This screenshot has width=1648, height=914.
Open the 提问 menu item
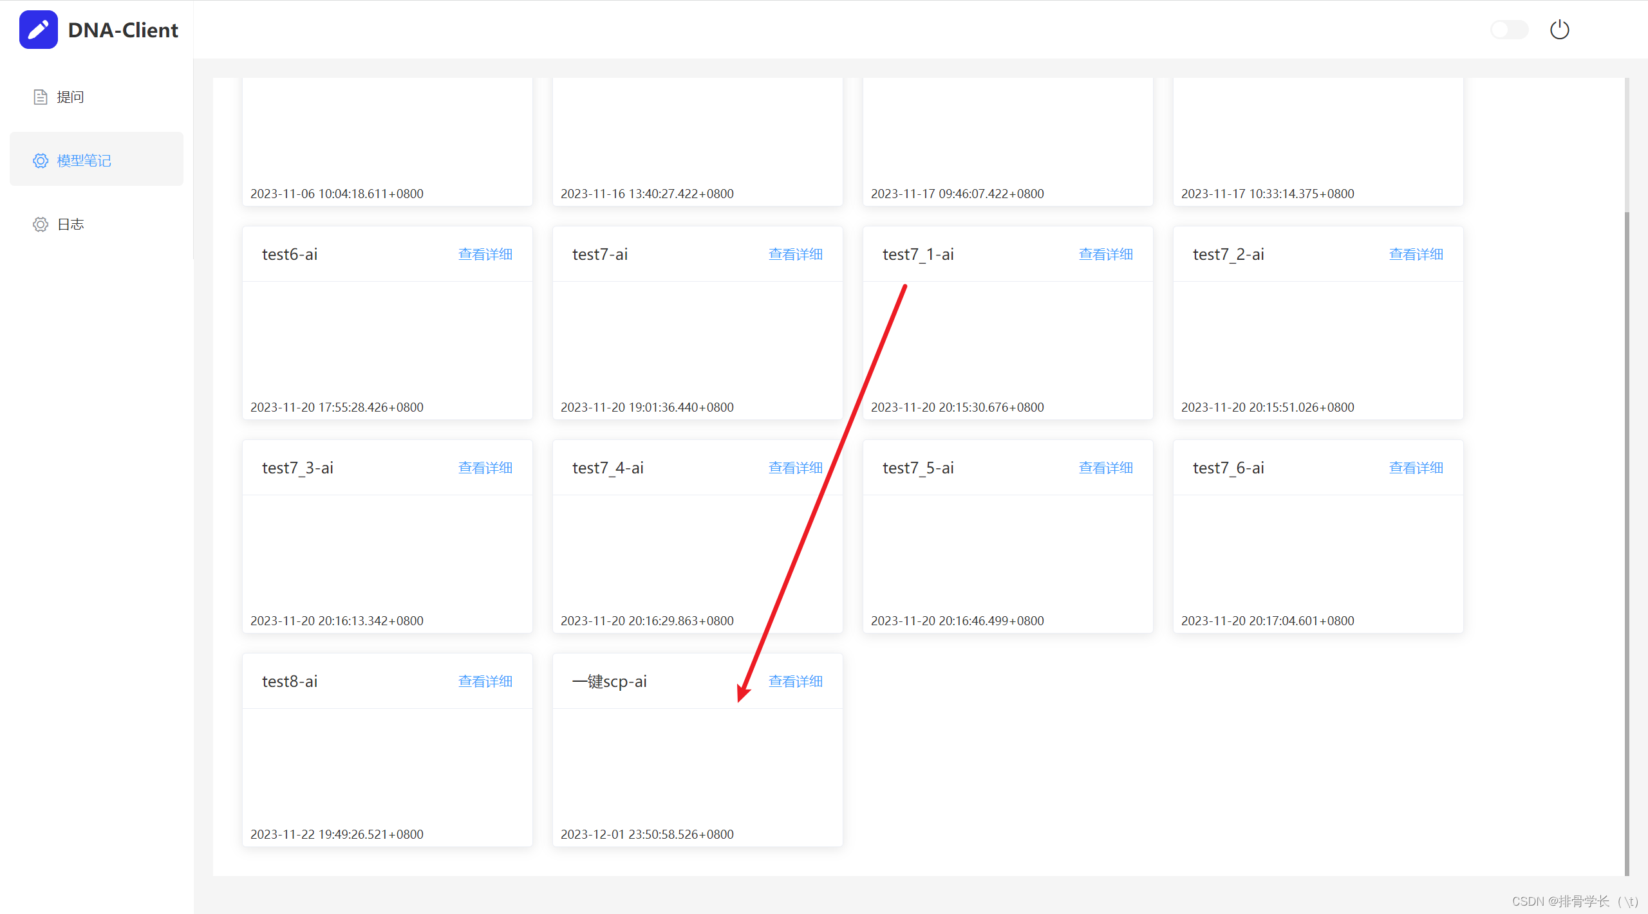click(97, 97)
